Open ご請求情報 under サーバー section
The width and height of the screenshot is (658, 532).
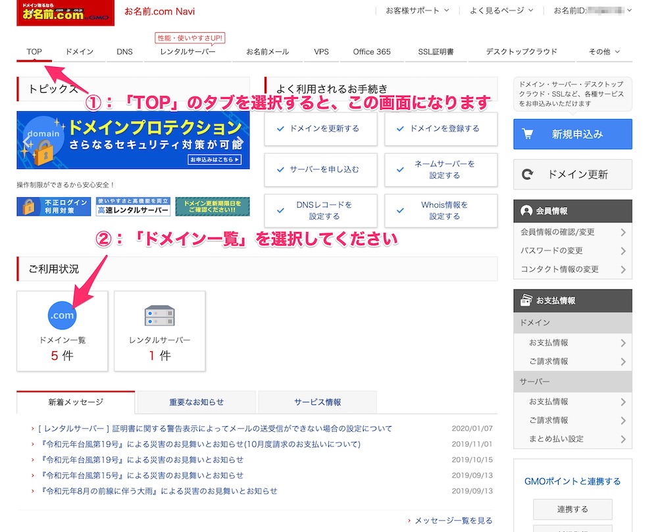pyautogui.click(x=573, y=420)
